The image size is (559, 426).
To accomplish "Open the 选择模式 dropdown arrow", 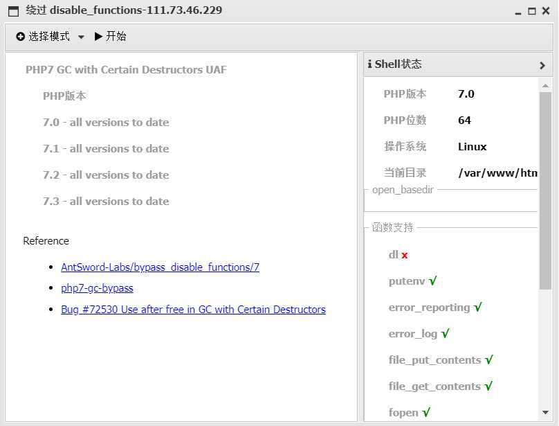I will click(x=81, y=37).
